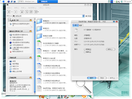
Task: Click the 移至 Go button beside address bar
Action: pos(88,16)
